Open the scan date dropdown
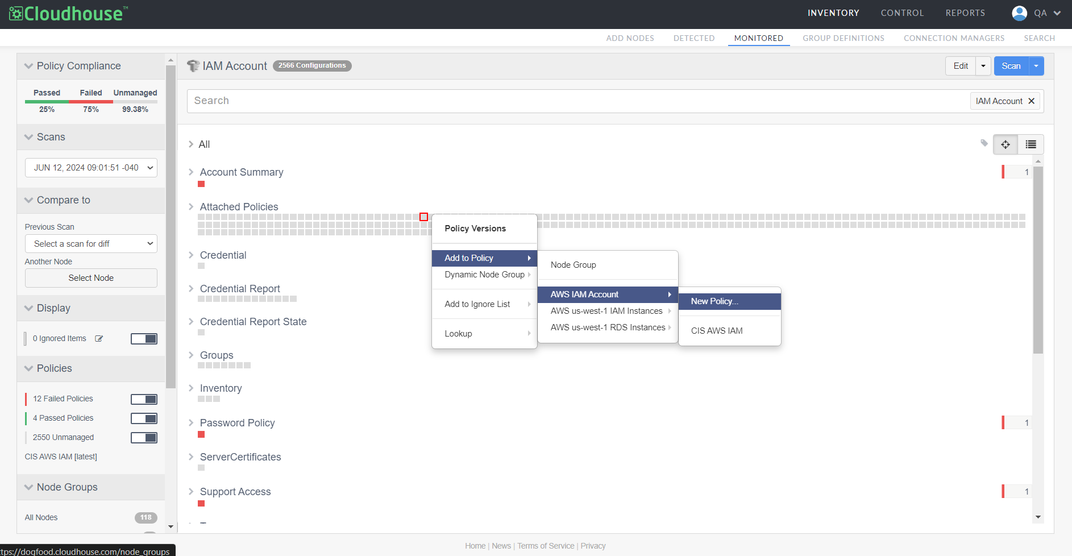1072x556 pixels. tap(91, 168)
